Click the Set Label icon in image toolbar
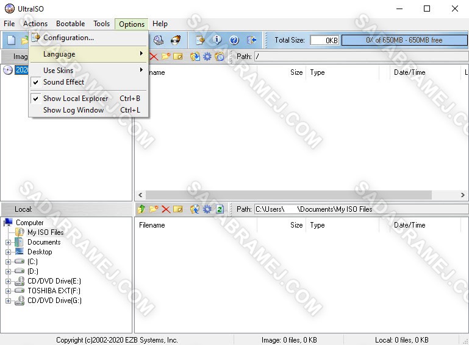Screen dimensions: 469x345 [219, 57]
